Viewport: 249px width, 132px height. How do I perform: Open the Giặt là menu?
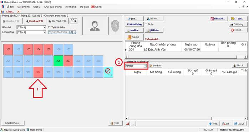point(37,7)
